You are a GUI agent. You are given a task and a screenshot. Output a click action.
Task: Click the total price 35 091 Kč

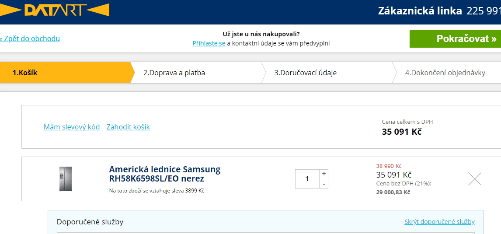pos(402,131)
